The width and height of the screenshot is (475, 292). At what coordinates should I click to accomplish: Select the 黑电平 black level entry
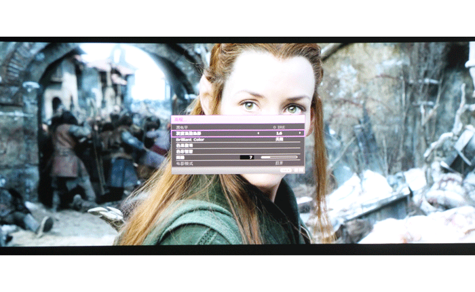point(182,127)
